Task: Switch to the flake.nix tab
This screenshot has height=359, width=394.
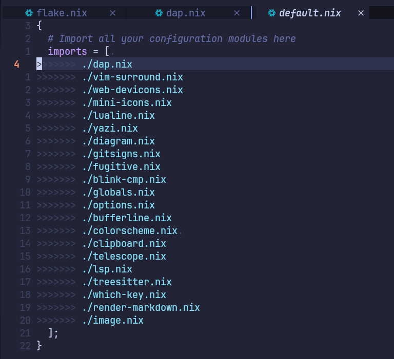Action: tap(62, 13)
